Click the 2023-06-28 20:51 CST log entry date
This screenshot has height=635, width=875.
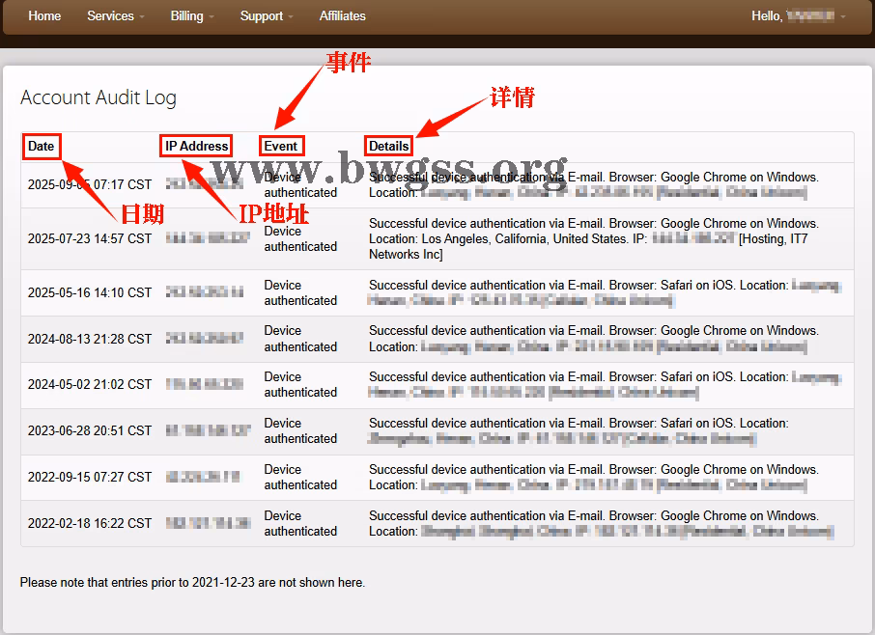89,430
